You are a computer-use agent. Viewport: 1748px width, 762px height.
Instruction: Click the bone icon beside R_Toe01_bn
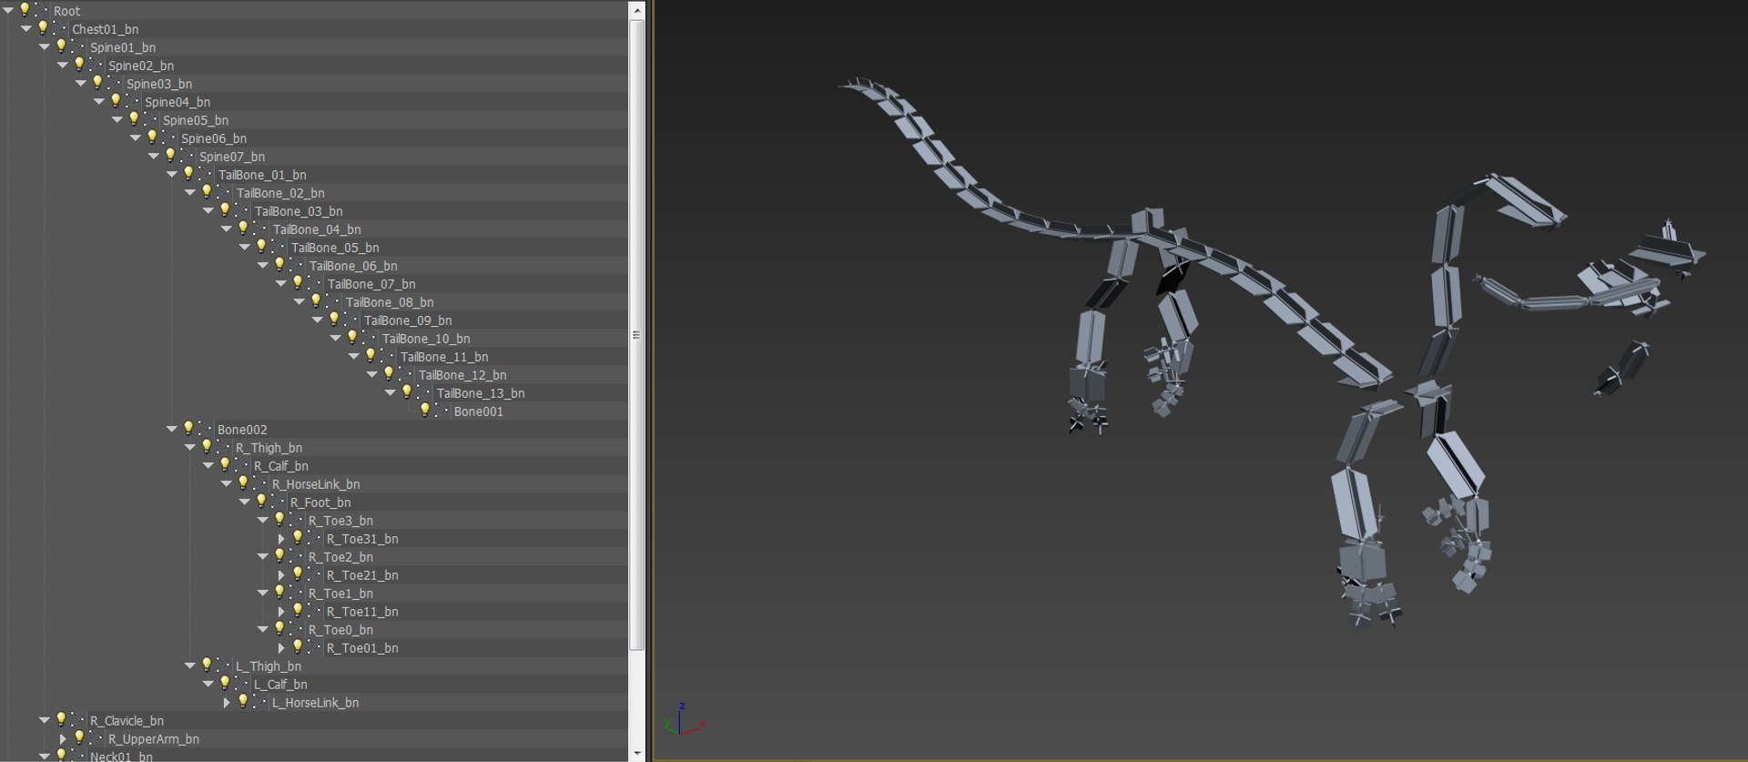314,648
